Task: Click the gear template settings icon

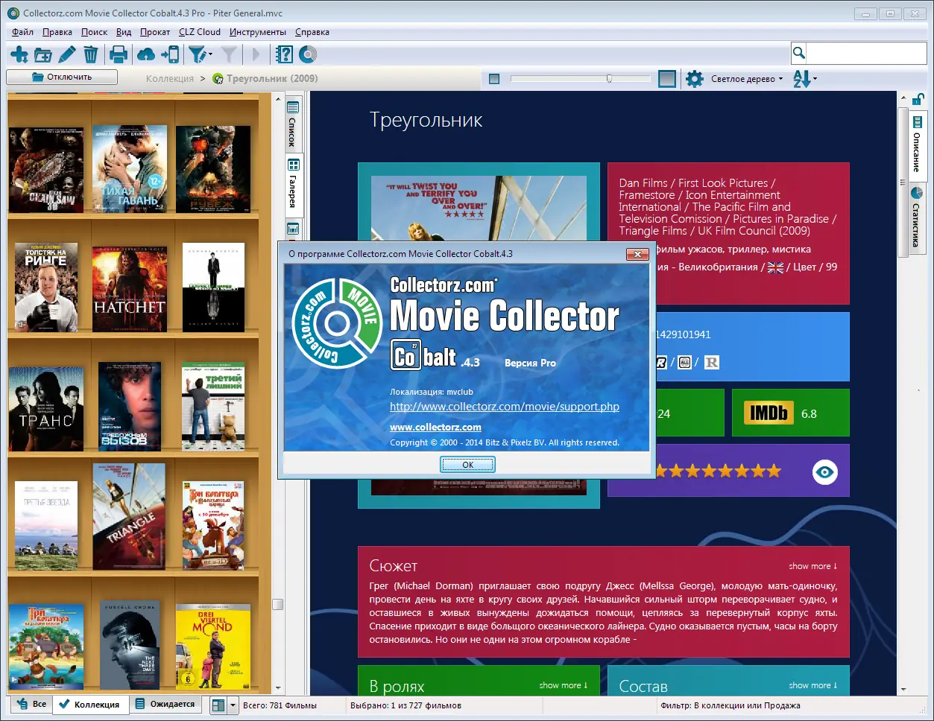Action: pos(694,79)
